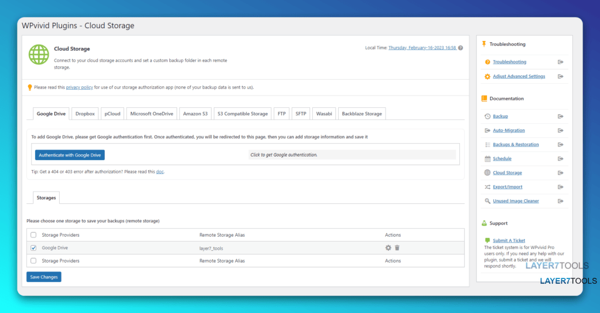Viewport: 600px width, 313px height.
Task: Toggle the select-all checkbox in table footer
Action: click(x=33, y=261)
